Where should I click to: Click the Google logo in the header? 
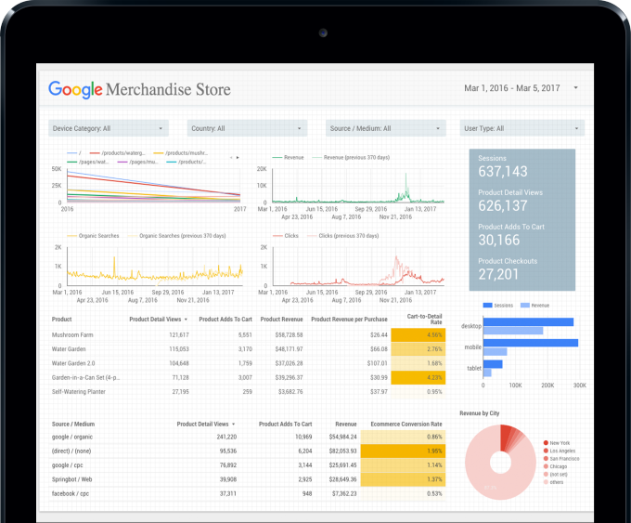click(x=75, y=89)
